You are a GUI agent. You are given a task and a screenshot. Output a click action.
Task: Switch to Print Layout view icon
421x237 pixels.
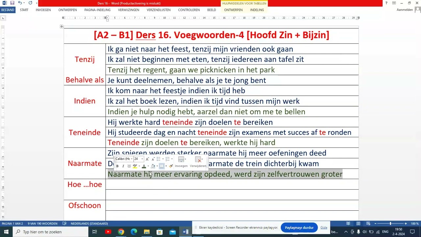click(358, 224)
